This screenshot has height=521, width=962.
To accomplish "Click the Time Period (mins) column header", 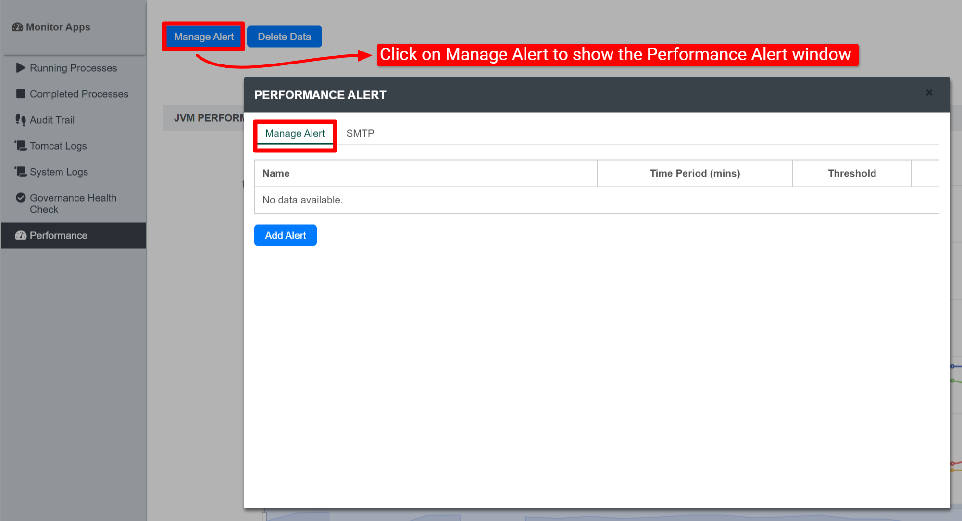I will [694, 174].
